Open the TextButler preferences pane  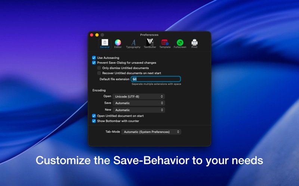[150, 44]
